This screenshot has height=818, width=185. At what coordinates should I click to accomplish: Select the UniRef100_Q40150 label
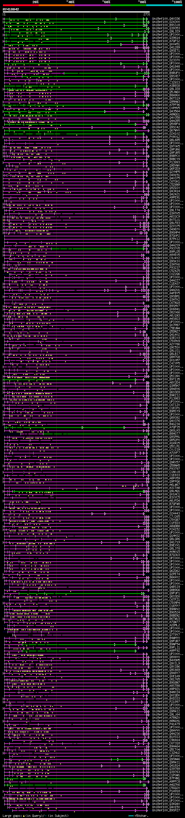point(166,807)
